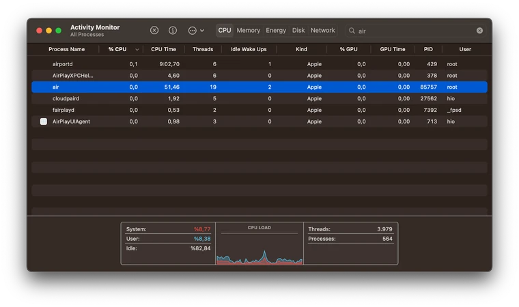Sort by GPU Time column header
Viewport: 519px width, 307px height.
coord(393,49)
